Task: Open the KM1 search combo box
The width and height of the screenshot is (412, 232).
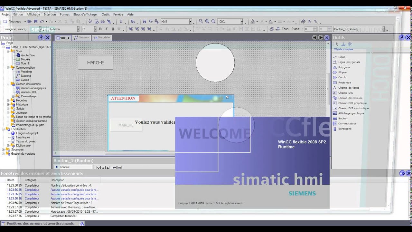Action: click(176, 22)
